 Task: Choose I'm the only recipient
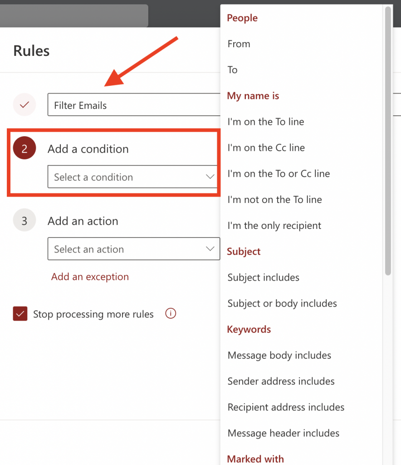pos(274,226)
